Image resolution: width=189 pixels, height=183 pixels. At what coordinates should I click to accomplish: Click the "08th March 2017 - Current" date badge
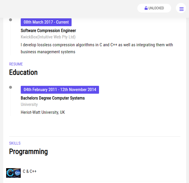pos(46,22)
